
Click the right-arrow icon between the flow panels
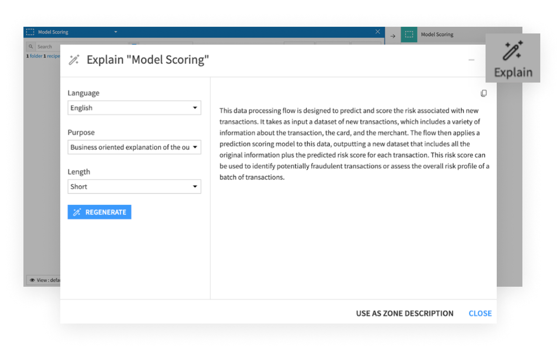click(393, 36)
